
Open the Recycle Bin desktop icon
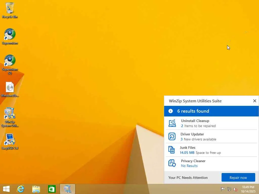pyautogui.click(x=10, y=10)
